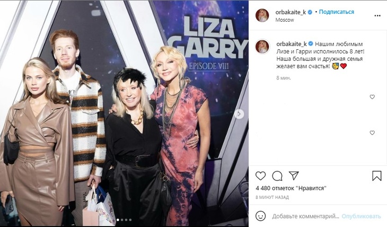Click the comment input field
The height and width of the screenshot is (227, 387).
pyautogui.click(x=305, y=216)
